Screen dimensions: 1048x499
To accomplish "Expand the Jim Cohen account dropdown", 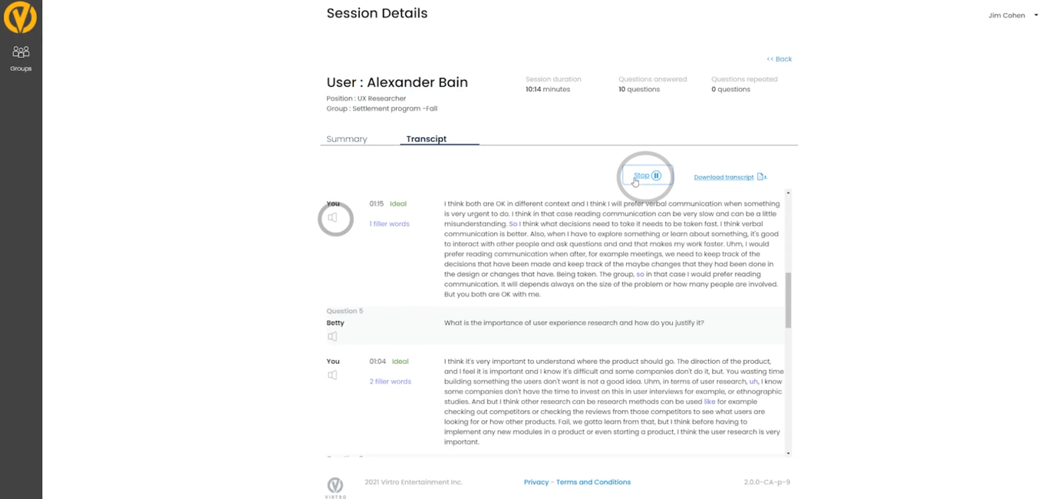I will (1036, 15).
